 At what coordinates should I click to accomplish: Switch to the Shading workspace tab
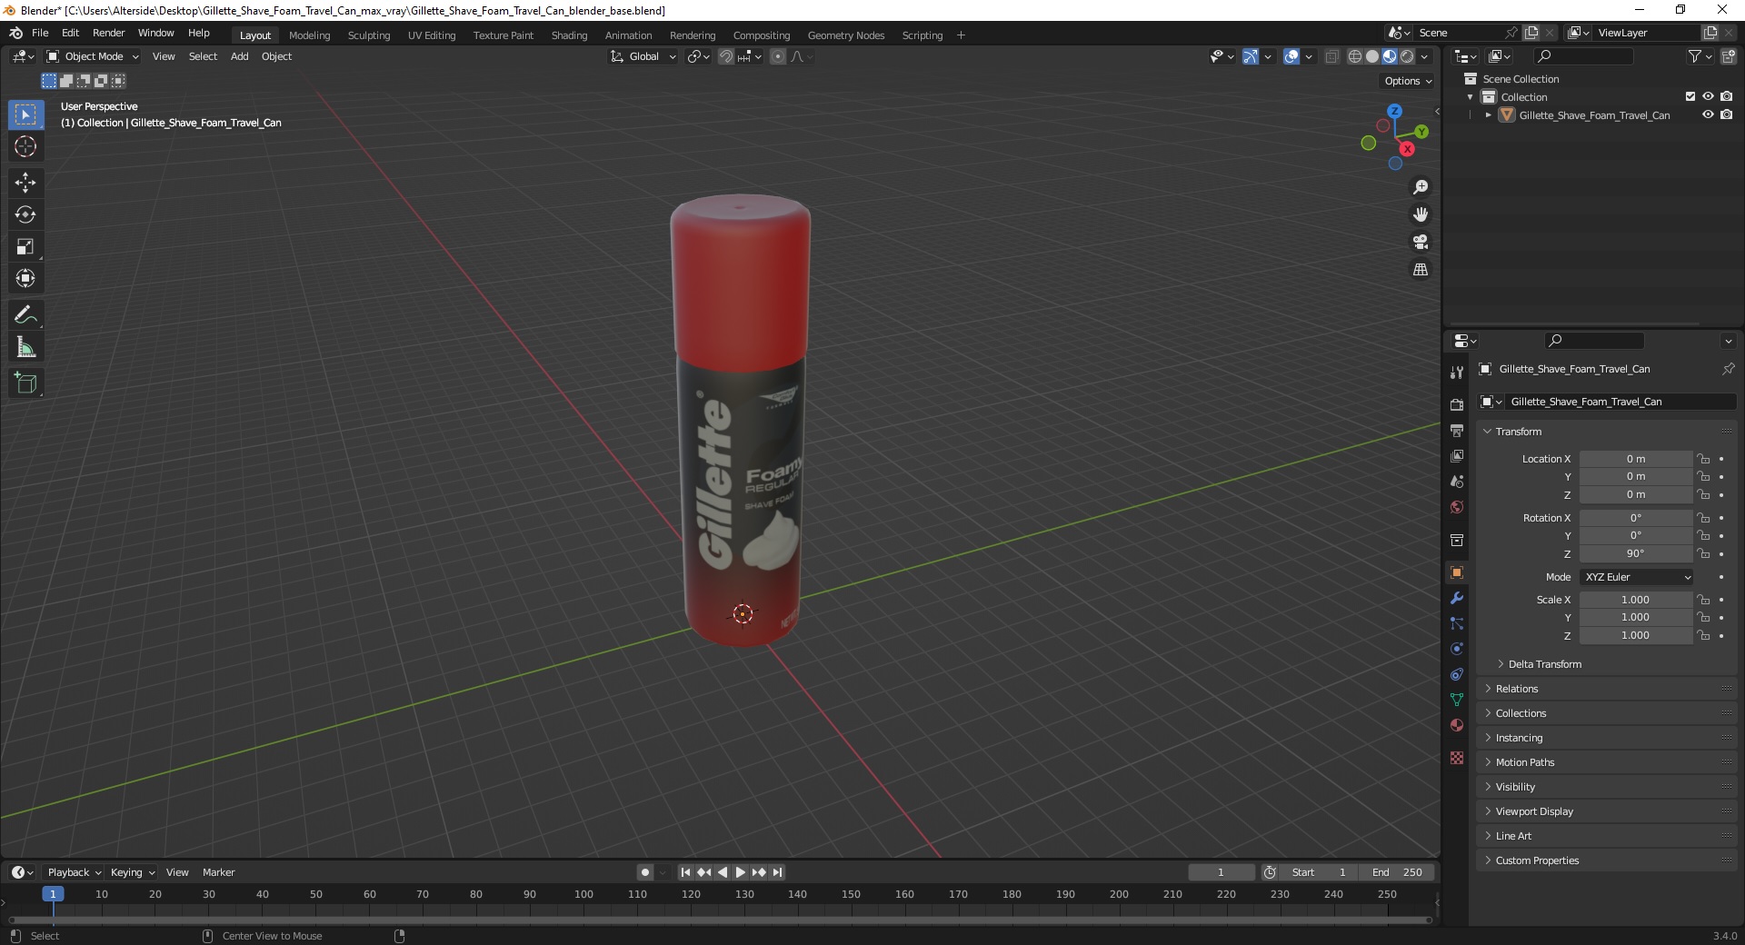569,35
